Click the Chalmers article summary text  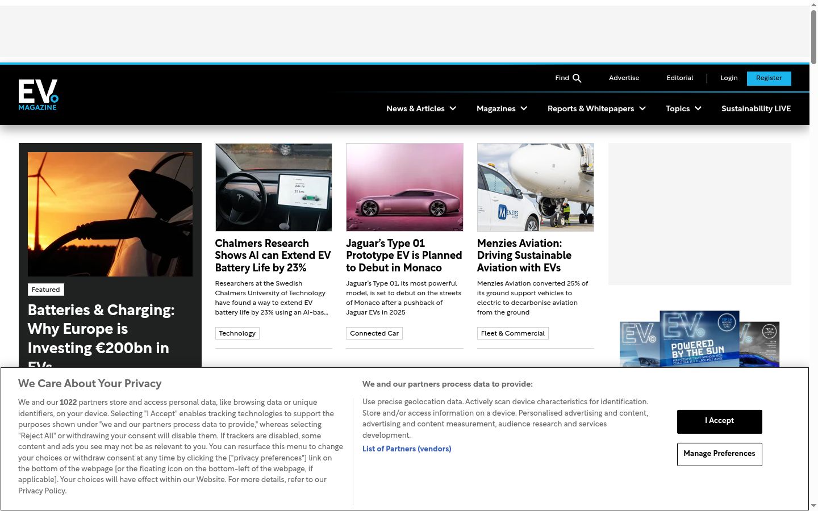click(272, 298)
